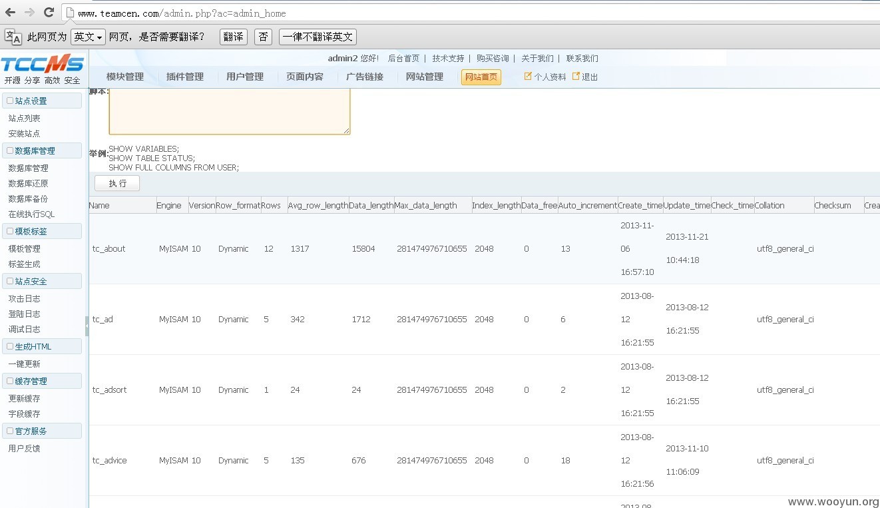The image size is (880, 508).
Task: Open 字段缓存 in sidebar
Action: tap(25, 414)
